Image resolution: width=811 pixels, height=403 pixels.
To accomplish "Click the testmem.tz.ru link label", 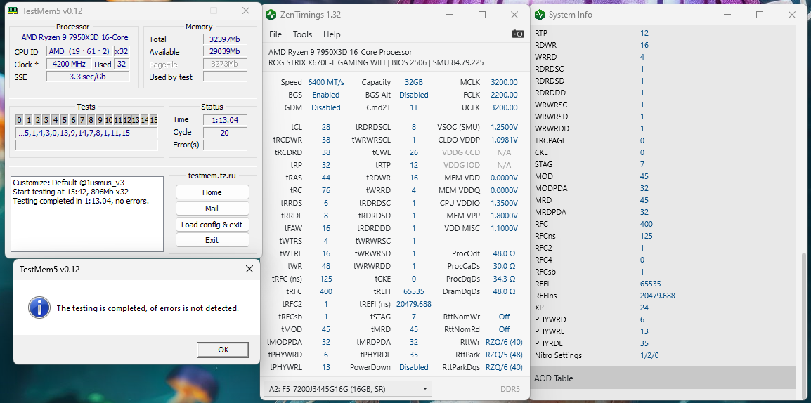I will coord(212,176).
